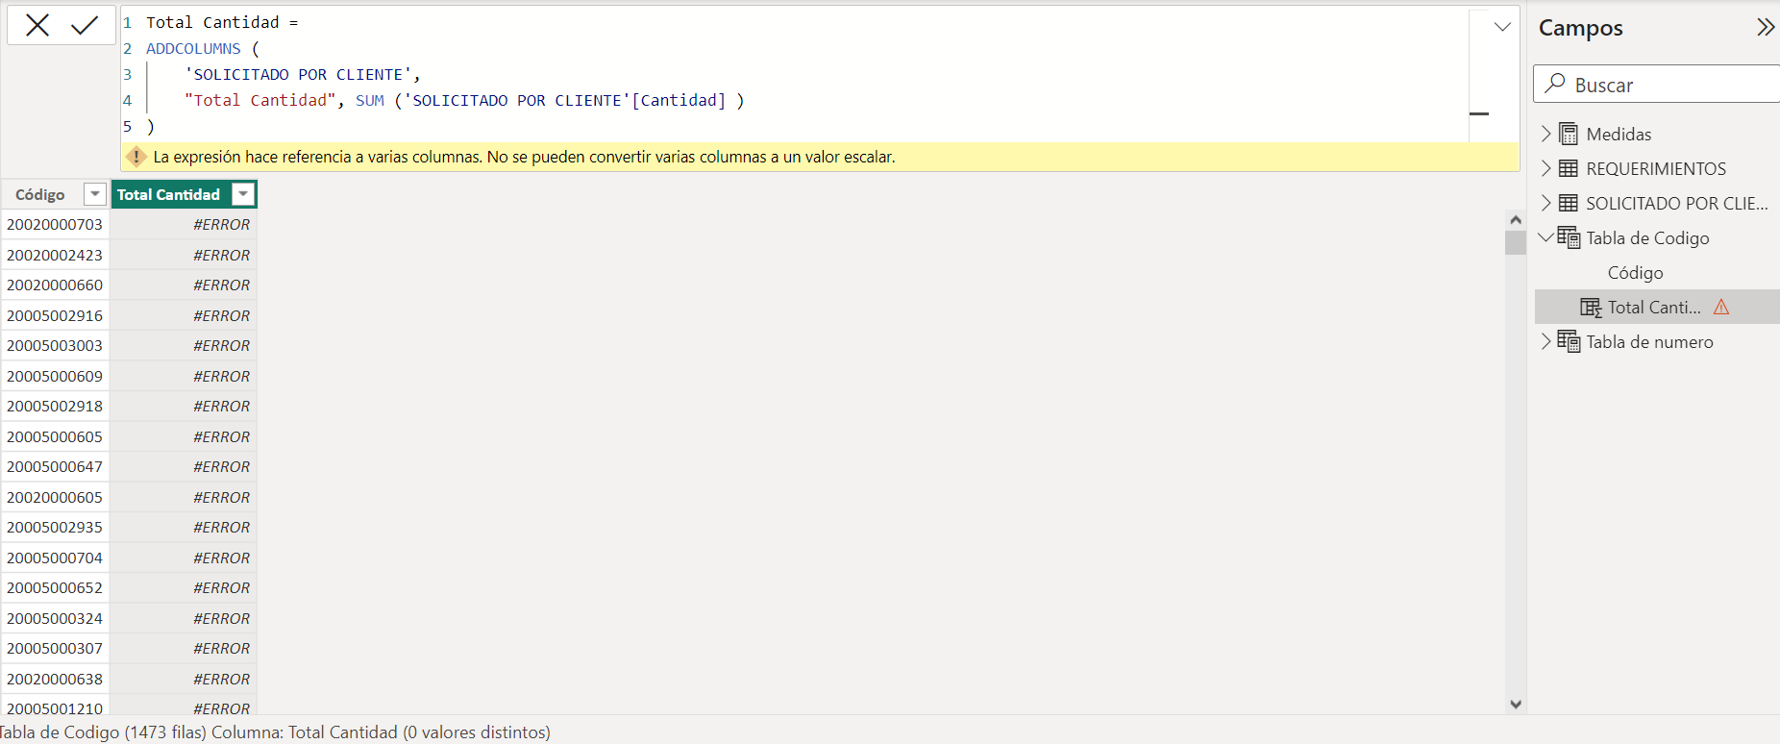Click the Tabla de numero table icon
The width and height of the screenshot is (1780, 744).
[1569, 341]
